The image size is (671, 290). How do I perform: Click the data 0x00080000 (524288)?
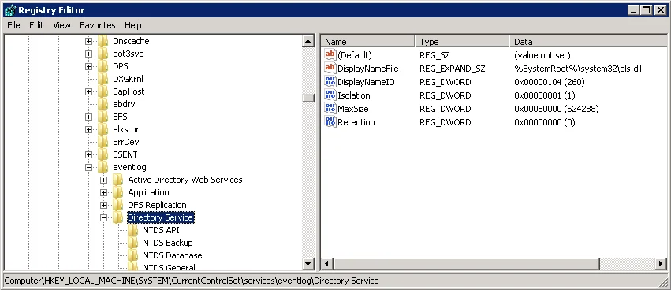(x=557, y=109)
